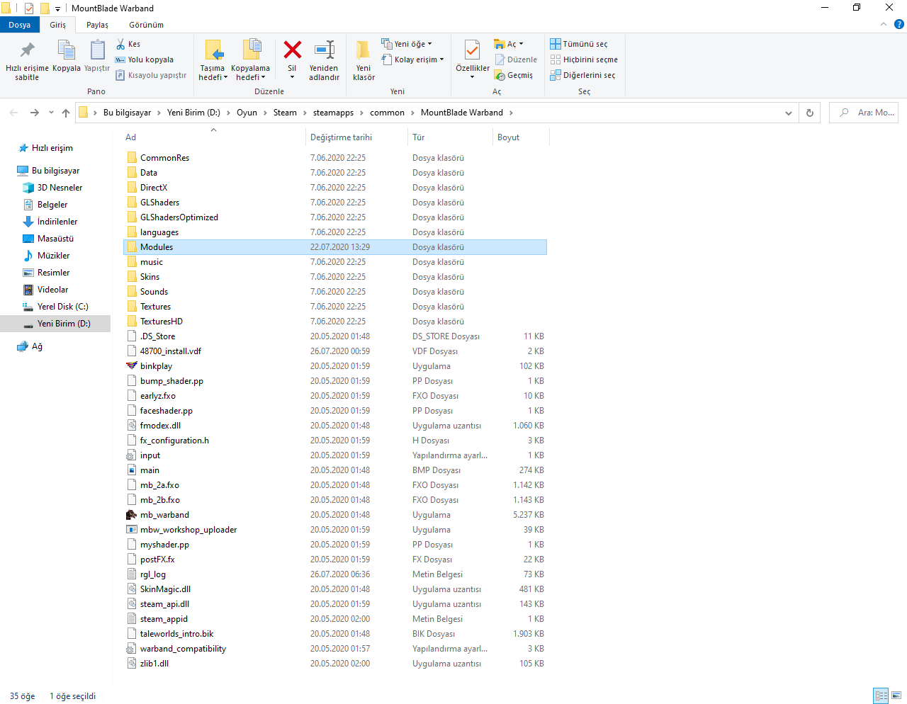Image resolution: width=907 pixels, height=704 pixels.
Task: Navigate to steamapps in the breadcrumb
Action: click(x=333, y=113)
